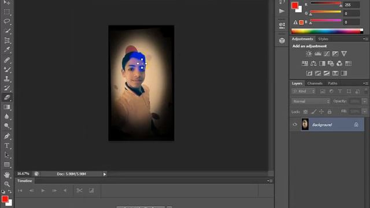
Task: Open the collapsed Actions panel icon
Action: click(x=282, y=11)
